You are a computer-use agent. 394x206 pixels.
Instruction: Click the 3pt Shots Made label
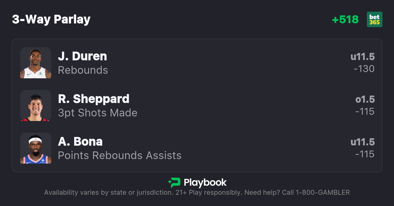coord(98,113)
